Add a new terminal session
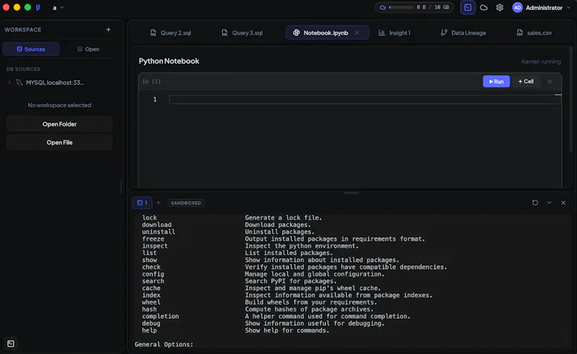This screenshot has width=577, height=354. [x=159, y=203]
